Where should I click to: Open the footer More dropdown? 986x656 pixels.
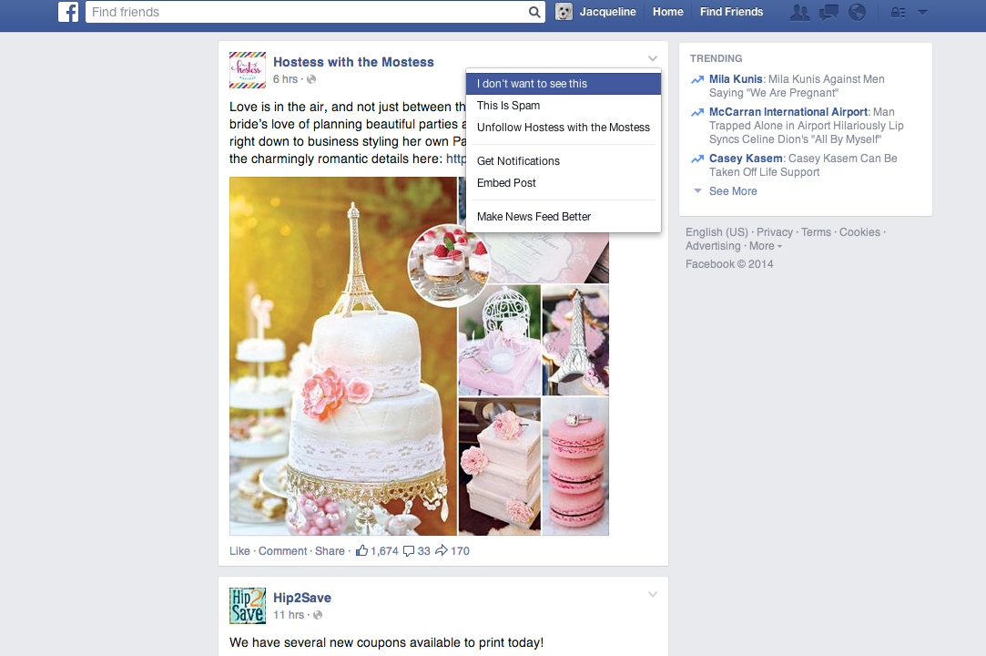765,246
